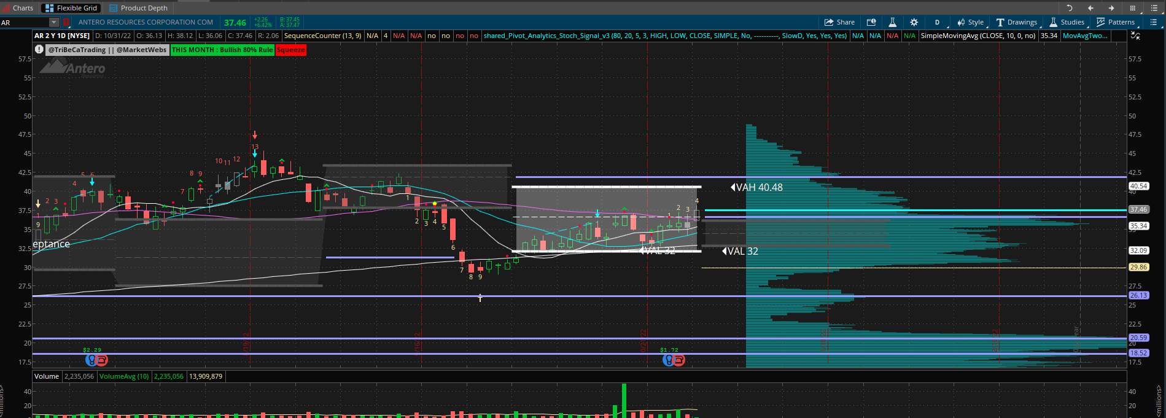Click the 35.34 moving average value in header
Image resolution: width=1166 pixels, height=418 pixels.
pos(1049,36)
